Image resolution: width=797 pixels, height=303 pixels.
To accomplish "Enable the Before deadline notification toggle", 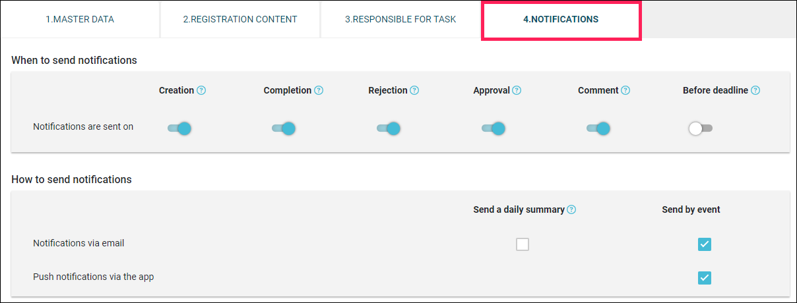I will point(700,128).
